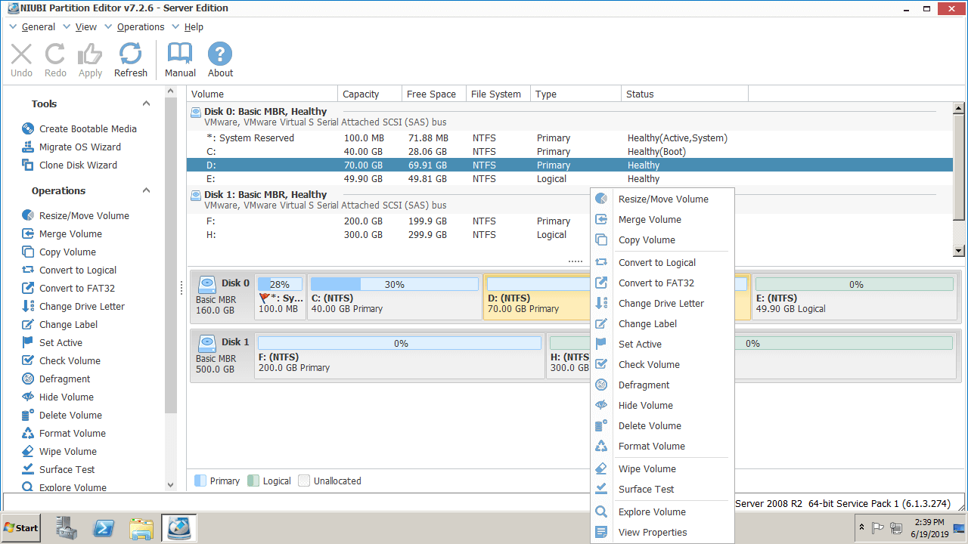Click the Windows Start button
This screenshot has width=968, height=544.
click(21, 528)
